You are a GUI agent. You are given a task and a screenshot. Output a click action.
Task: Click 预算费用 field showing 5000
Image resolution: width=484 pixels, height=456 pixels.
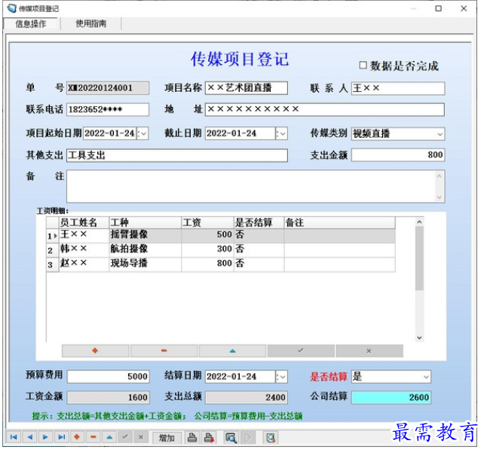pos(109,377)
